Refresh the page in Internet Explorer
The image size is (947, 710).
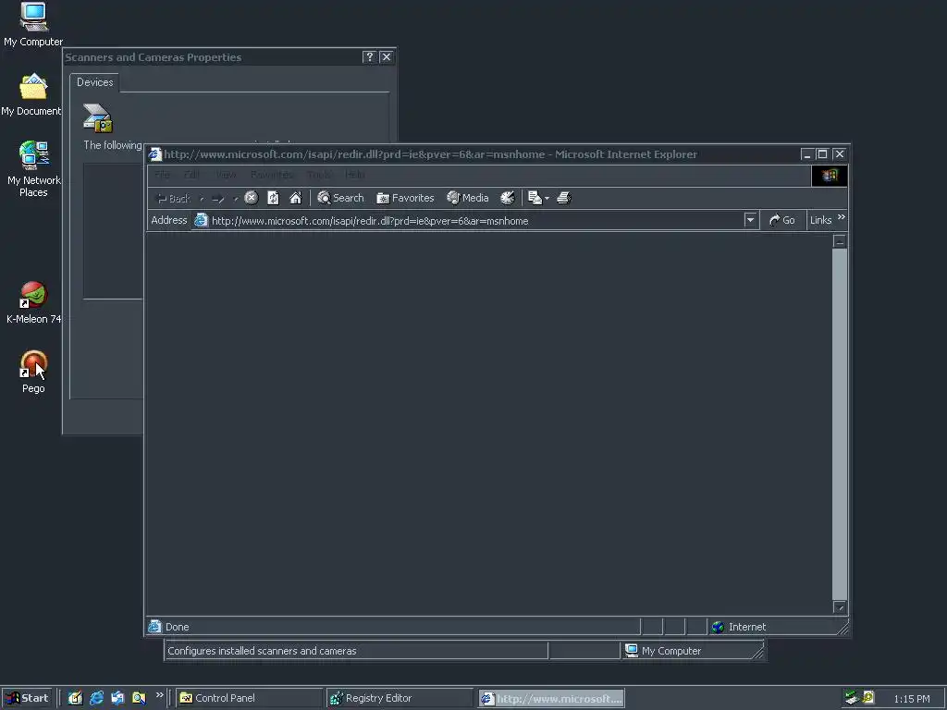point(273,198)
